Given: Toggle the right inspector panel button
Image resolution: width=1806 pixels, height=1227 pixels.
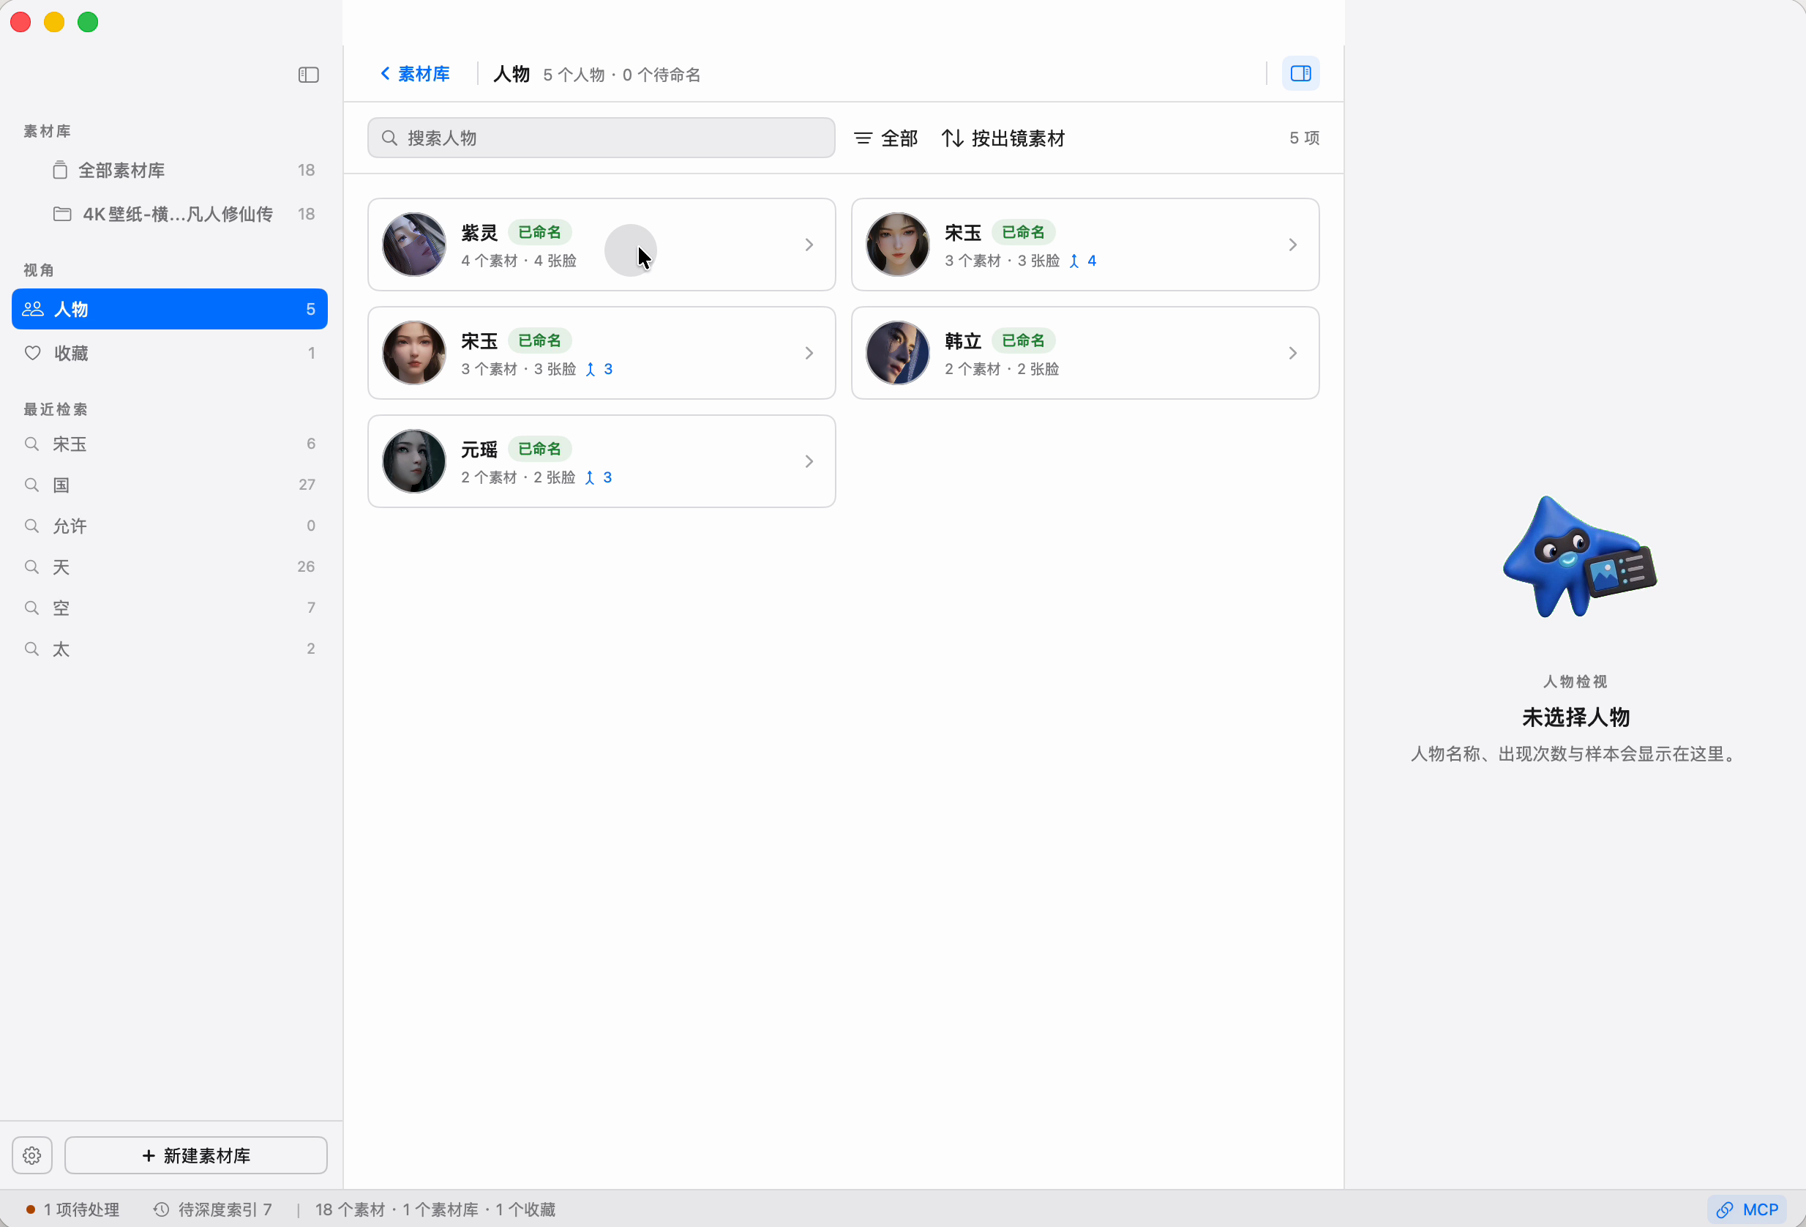Looking at the screenshot, I should 1300,73.
